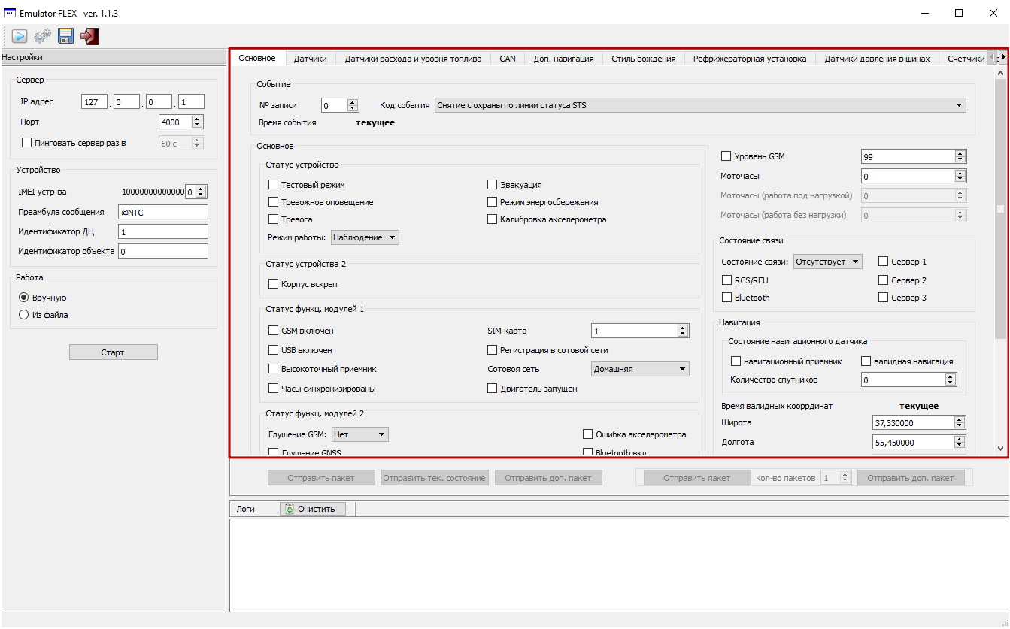Enable Bluetooth connection checkbox
Screen dimensions: 1010x629
[x=726, y=298]
